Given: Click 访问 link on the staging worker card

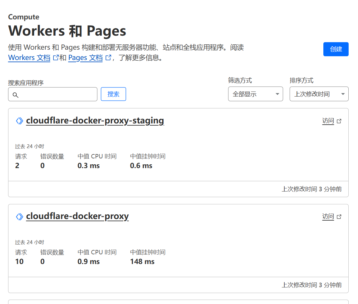Looking at the screenshot, I should coord(328,121).
